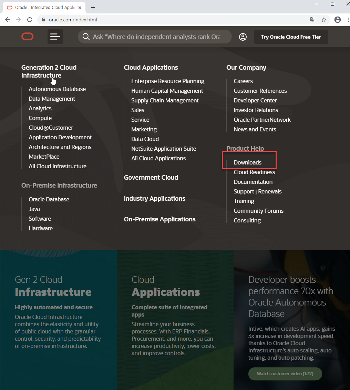Open the Documentation link
The image size is (350, 390).
pos(253,182)
